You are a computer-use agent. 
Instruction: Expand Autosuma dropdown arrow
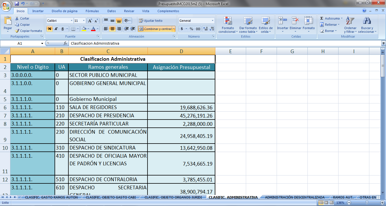(x=342, y=18)
